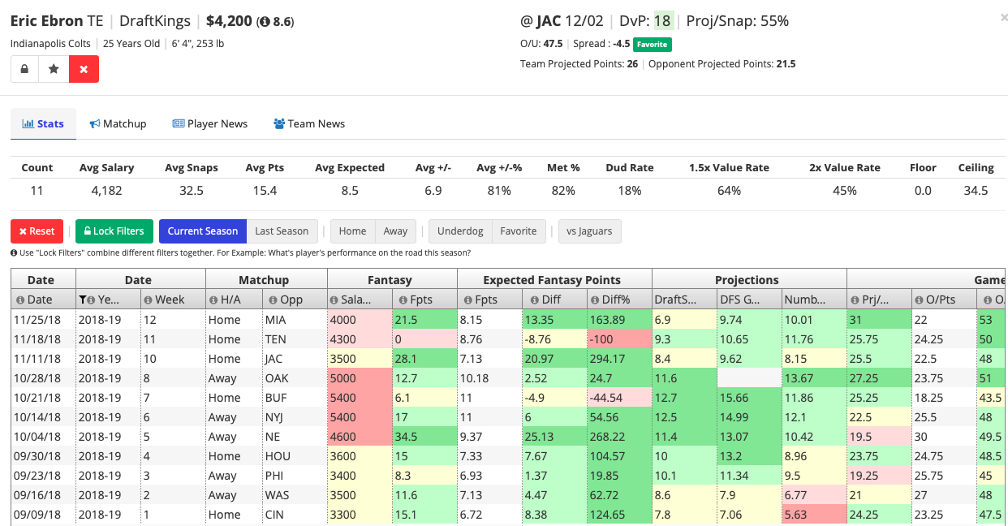Toggle the vs Jaguars filter
The width and height of the screenshot is (1008, 526).
pos(590,231)
